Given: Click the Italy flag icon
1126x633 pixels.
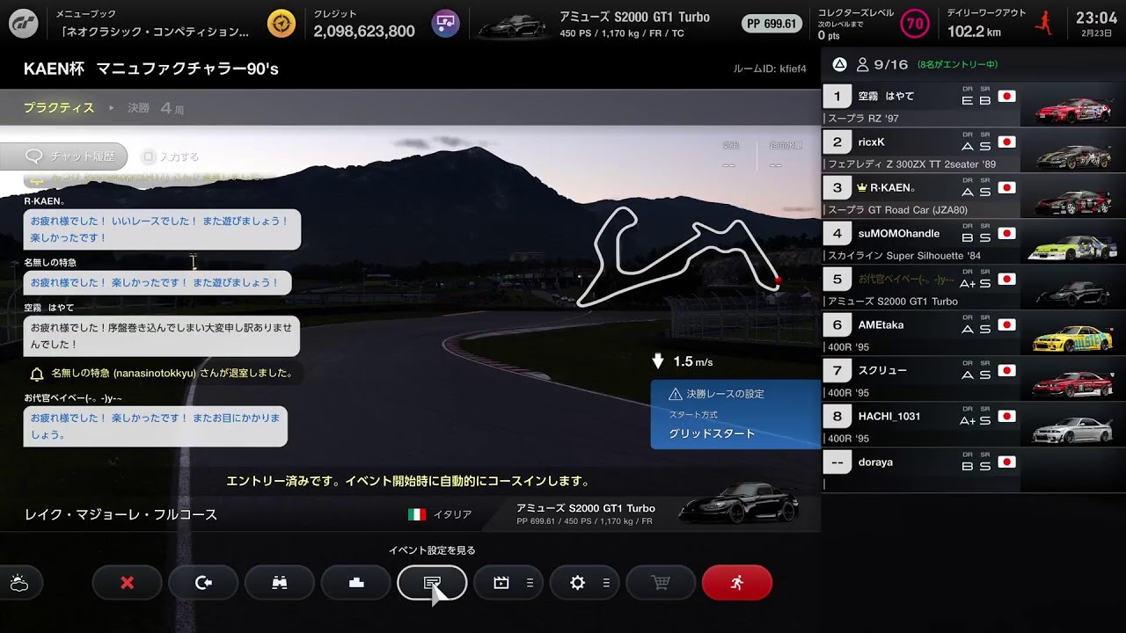Looking at the screenshot, I should pyautogui.click(x=417, y=514).
